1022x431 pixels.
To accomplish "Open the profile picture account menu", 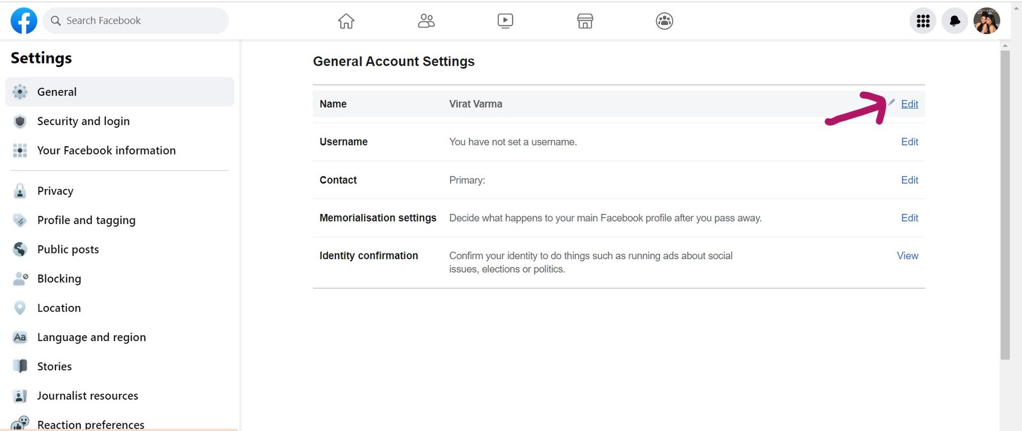I will point(987,21).
